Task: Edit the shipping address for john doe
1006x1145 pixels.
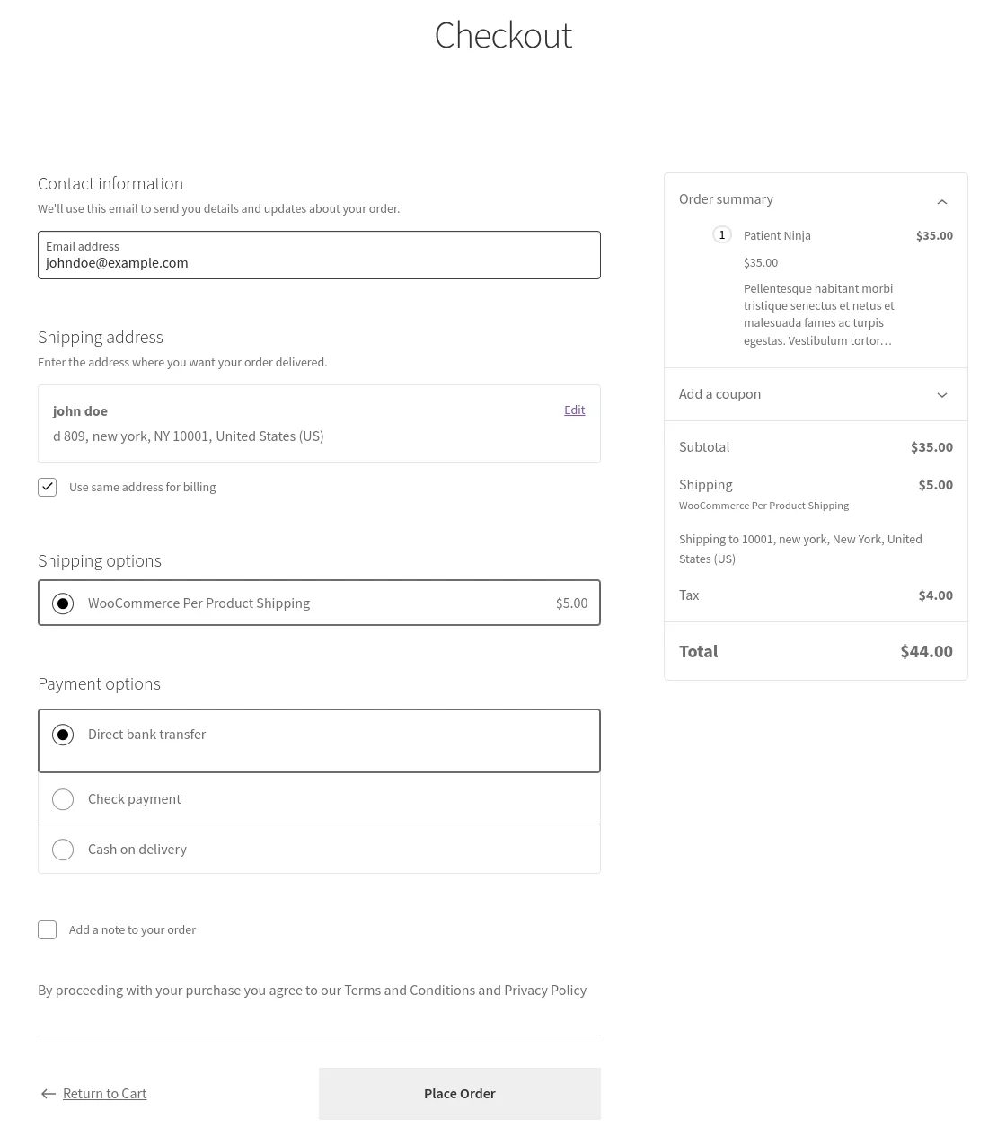Action: click(574, 410)
